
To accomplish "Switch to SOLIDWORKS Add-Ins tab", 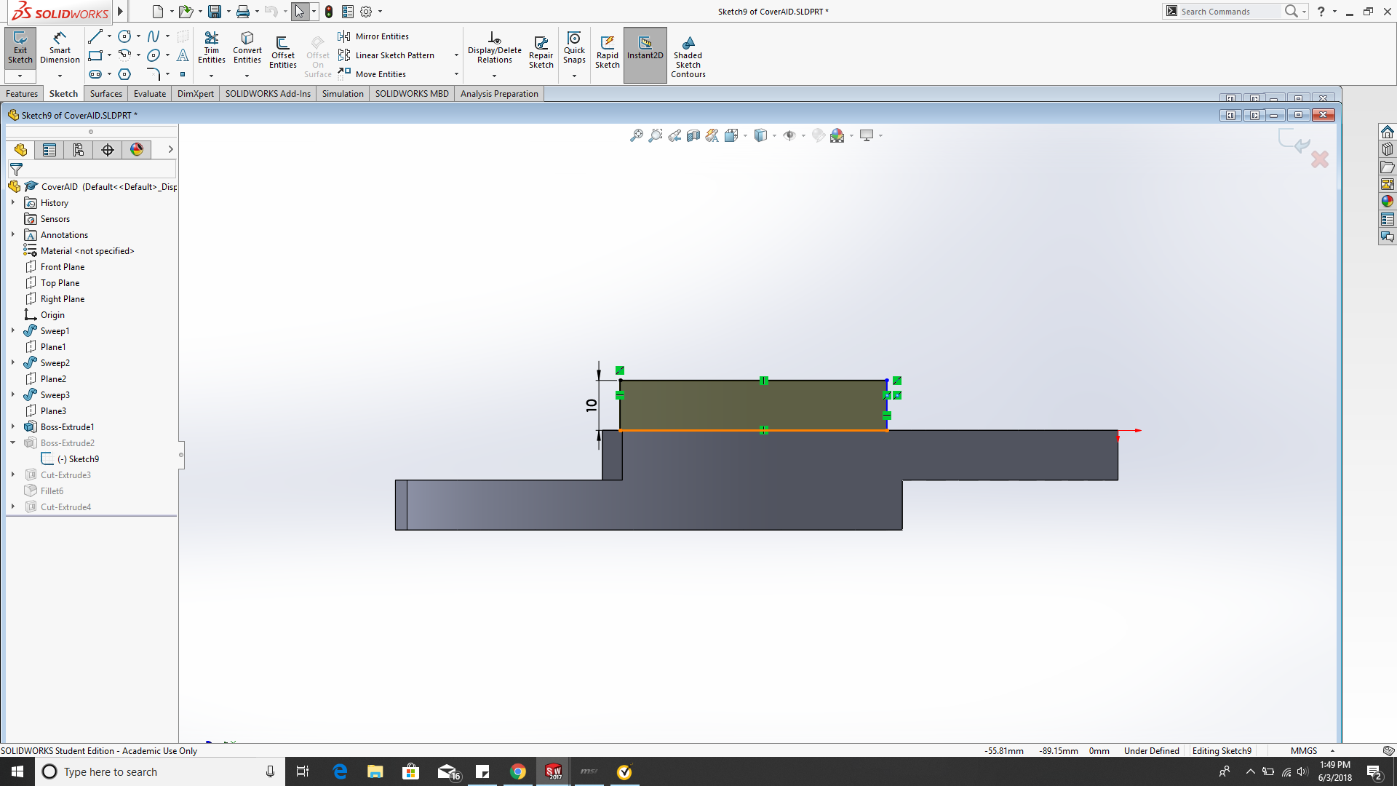I will (268, 94).
